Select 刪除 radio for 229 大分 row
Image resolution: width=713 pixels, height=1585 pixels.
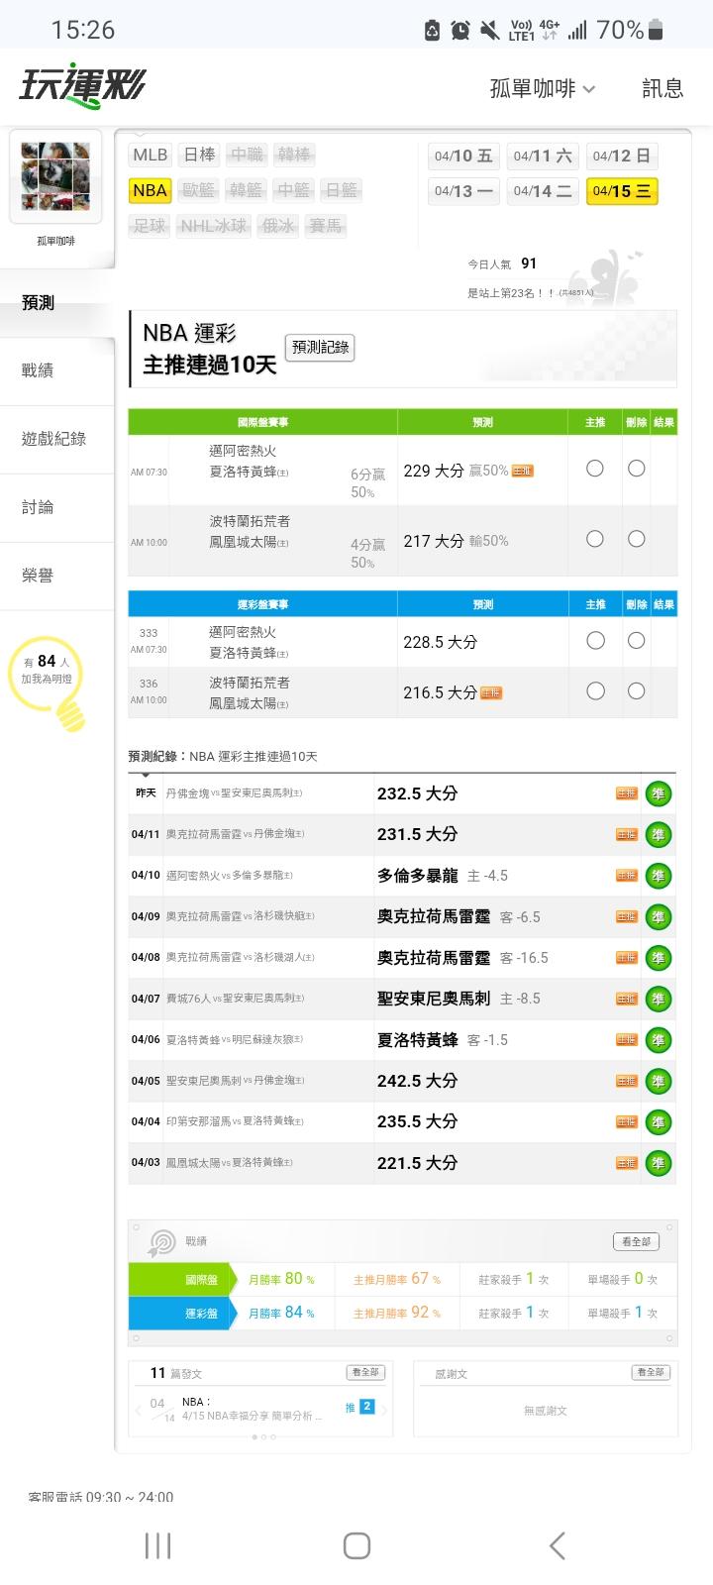pos(637,469)
